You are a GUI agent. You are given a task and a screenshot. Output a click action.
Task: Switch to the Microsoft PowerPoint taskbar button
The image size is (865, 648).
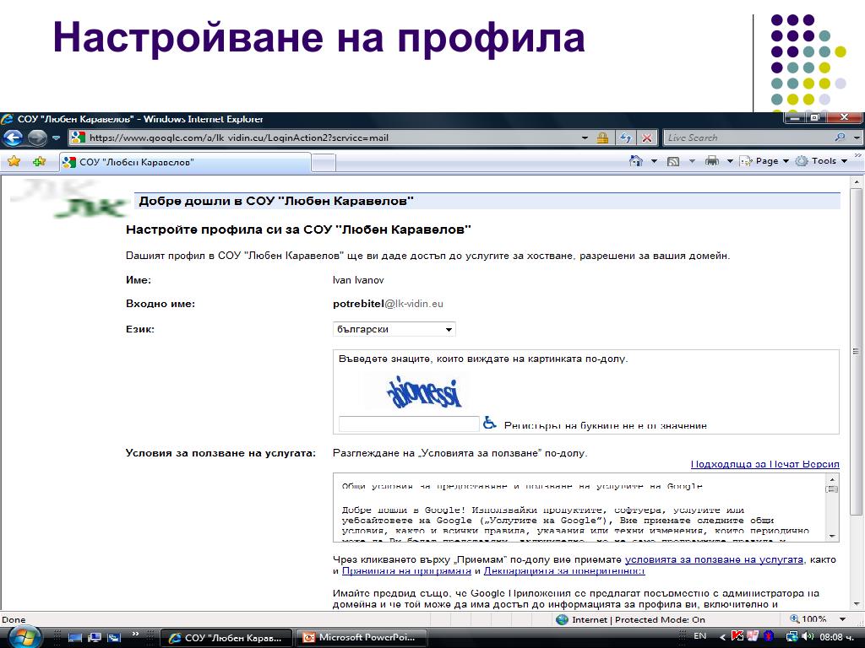coord(362,638)
